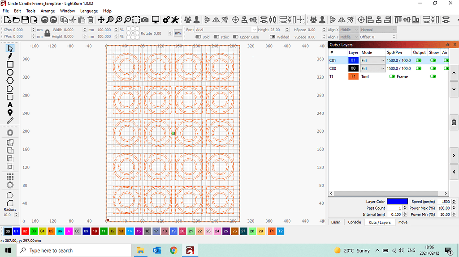Select the arrow Select tool
Screen dimensions: 459x257
click(x=10, y=48)
